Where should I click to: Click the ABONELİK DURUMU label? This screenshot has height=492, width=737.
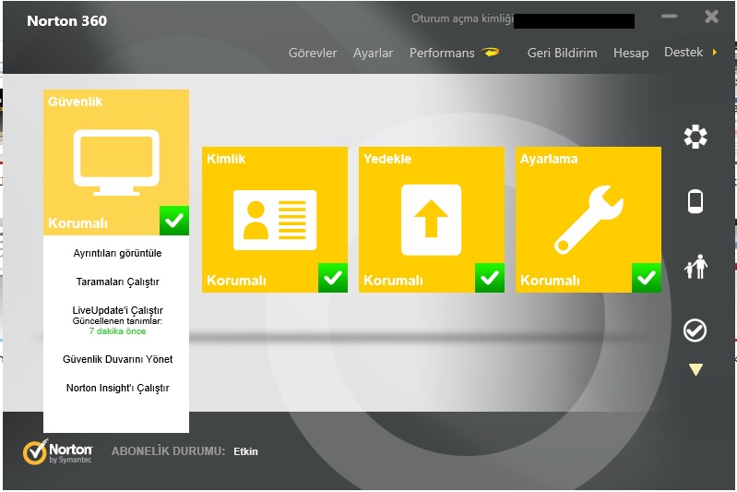coord(168,451)
